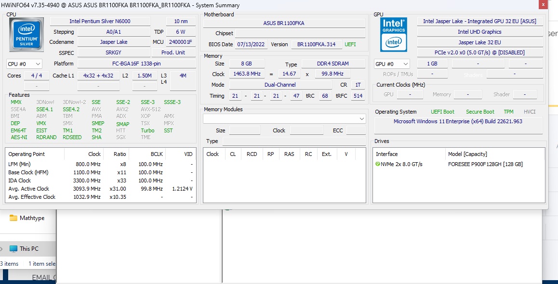Image resolution: width=558 pixels, height=284 pixels.
Task: Click the tRFC 514 timing value
Action: (x=358, y=96)
